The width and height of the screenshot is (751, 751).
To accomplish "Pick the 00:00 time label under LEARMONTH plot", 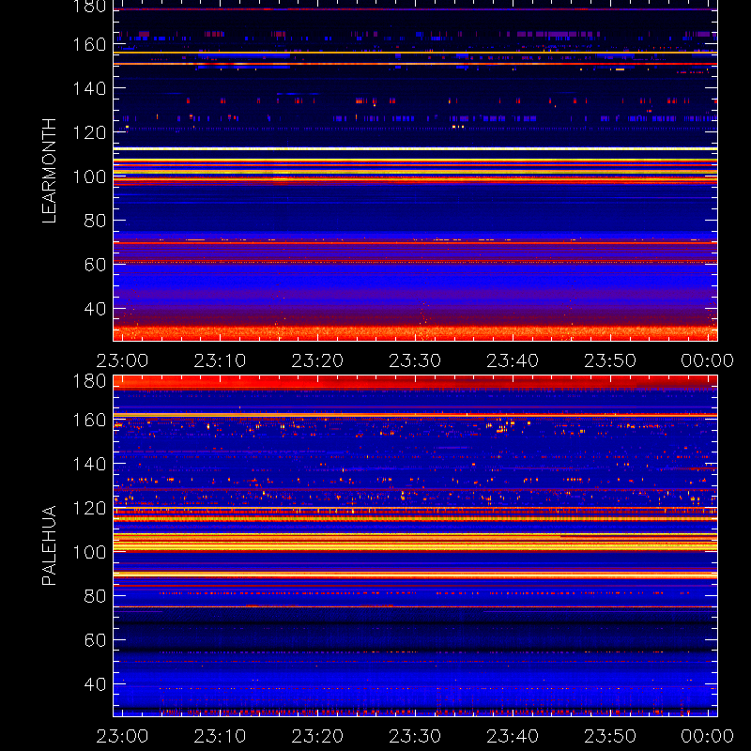I will pos(708,360).
